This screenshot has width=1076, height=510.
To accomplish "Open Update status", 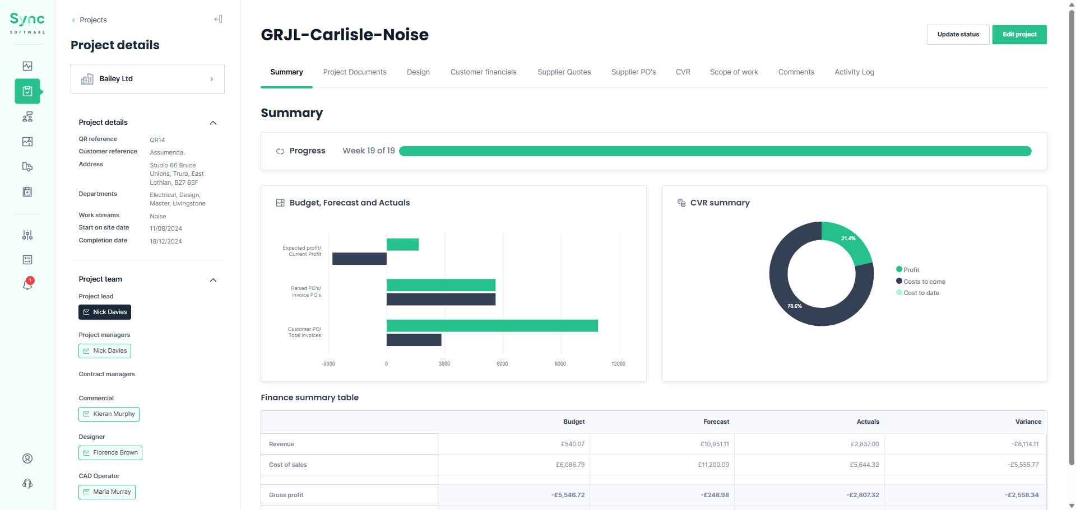I will (x=958, y=34).
